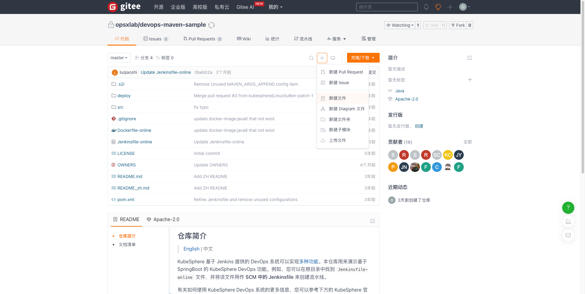The height and width of the screenshot is (294, 585).
Task: Open the 分支 4 branches link
Action: click(144, 58)
